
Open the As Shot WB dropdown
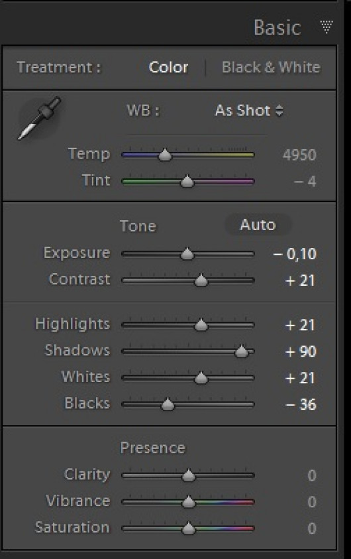(249, 111)
